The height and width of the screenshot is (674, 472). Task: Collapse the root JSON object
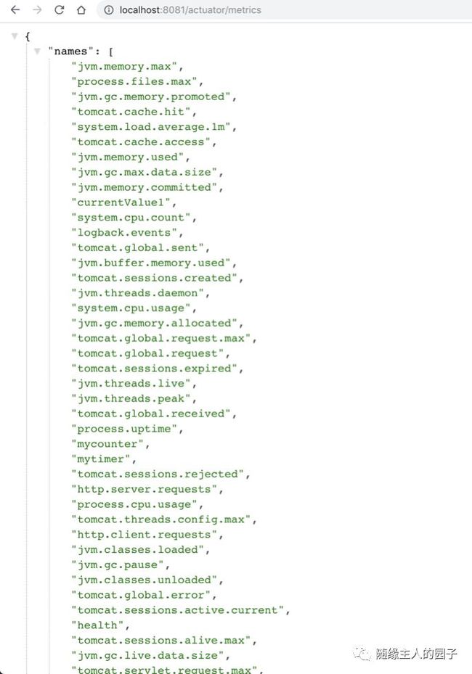(15, 36)
